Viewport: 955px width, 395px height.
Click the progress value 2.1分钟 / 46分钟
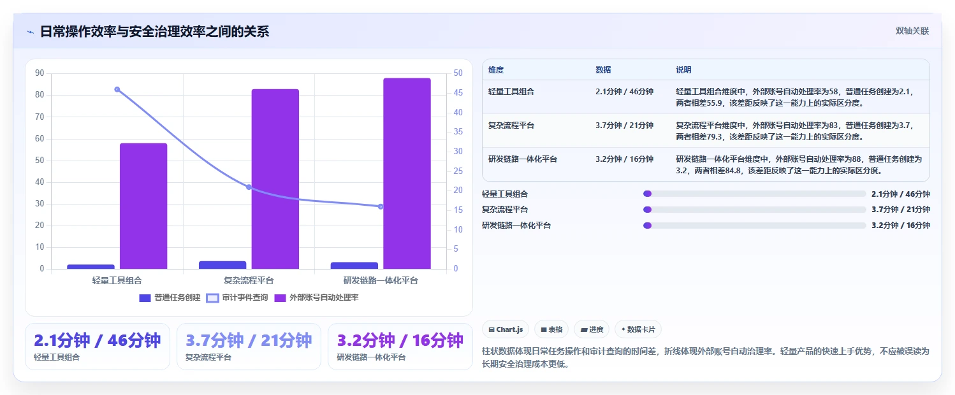pos(900,194)
